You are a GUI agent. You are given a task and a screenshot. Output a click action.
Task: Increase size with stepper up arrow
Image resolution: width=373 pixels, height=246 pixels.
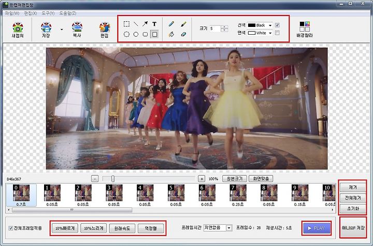tap(224, 27)
